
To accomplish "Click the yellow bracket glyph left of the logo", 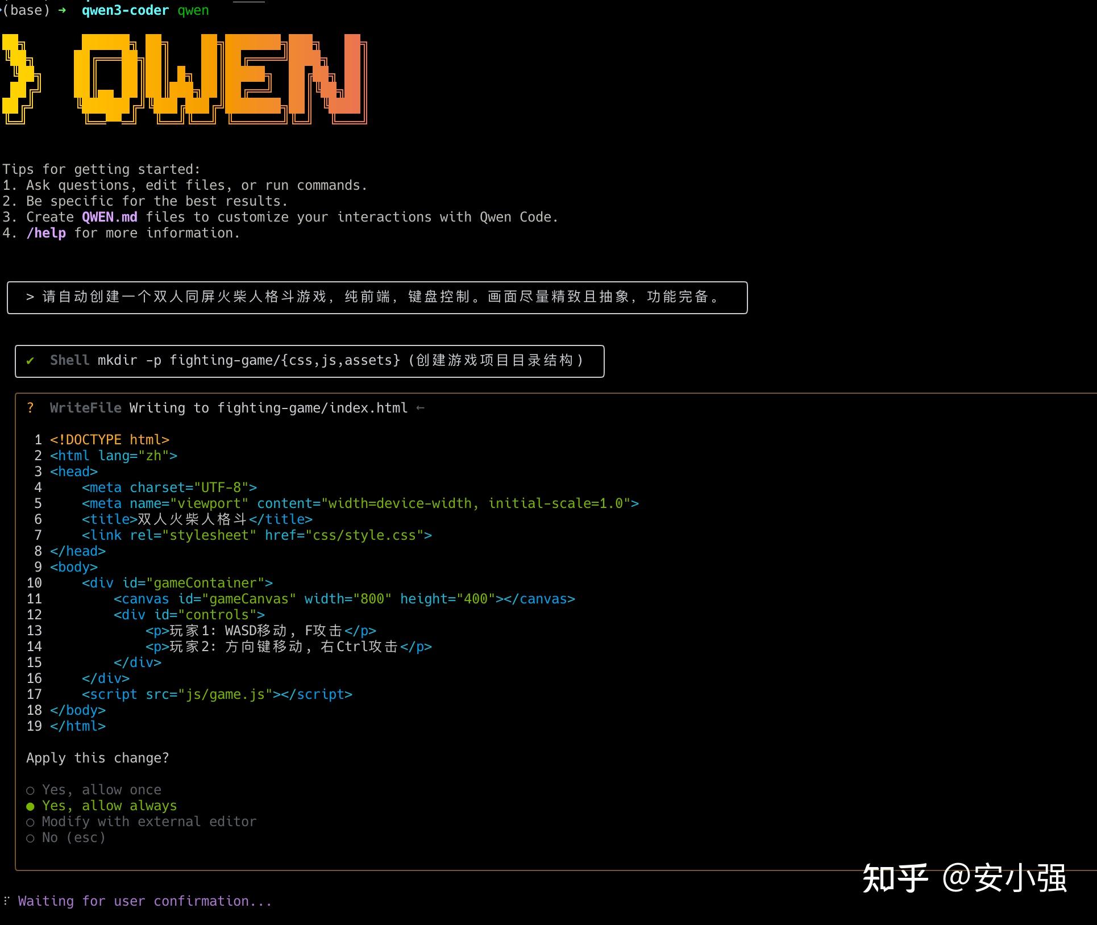I will 23,78.
